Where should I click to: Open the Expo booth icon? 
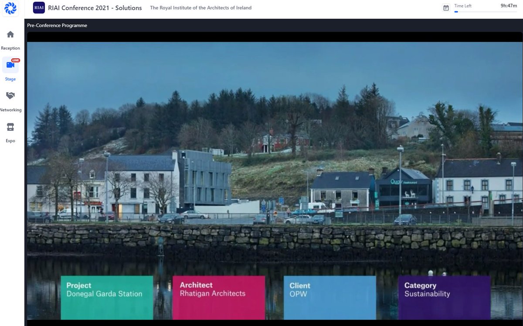tap(10, 126)
